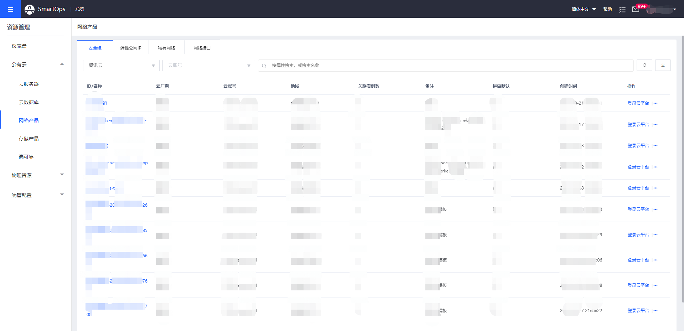684x331 pixels.
Task: Open more actions for row created 21:40:22
Action: coord(655,311)
